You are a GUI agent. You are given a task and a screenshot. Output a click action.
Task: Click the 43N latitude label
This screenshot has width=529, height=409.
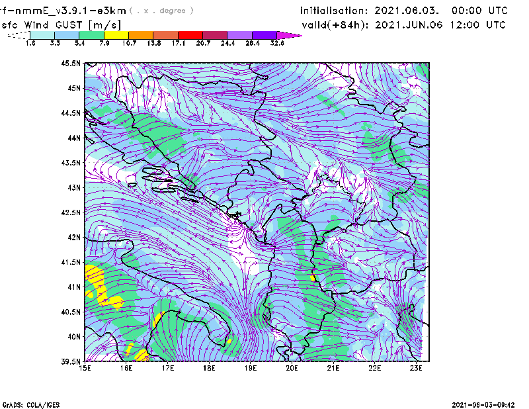point(74,187)
